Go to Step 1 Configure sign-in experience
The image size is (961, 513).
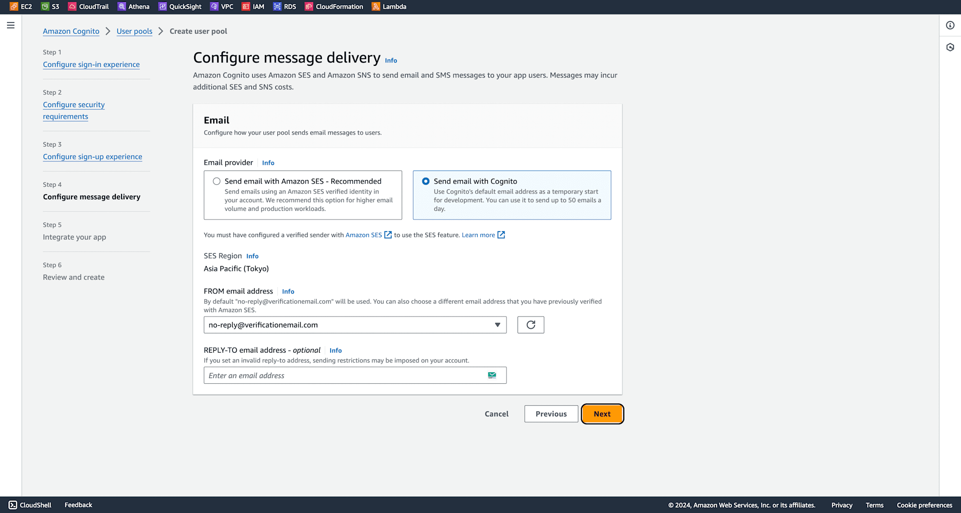(91, 64)
